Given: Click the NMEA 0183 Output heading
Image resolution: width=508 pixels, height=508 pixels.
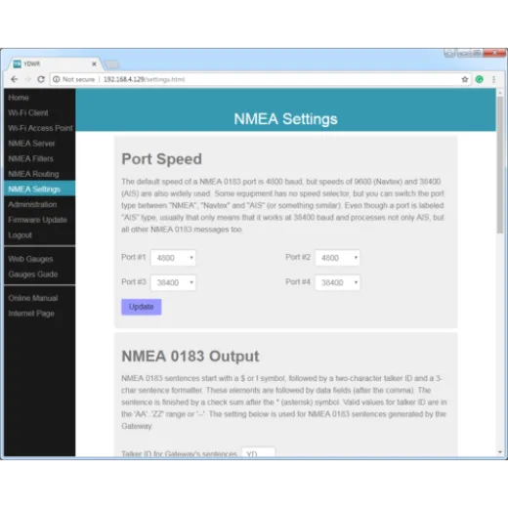Looking at the screenshot, I should (x=190, y=357).
